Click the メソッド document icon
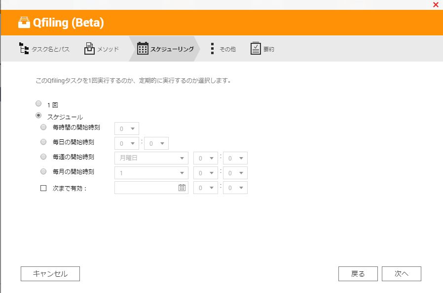The height and width of the screenshot is (293, 443). 89,48
